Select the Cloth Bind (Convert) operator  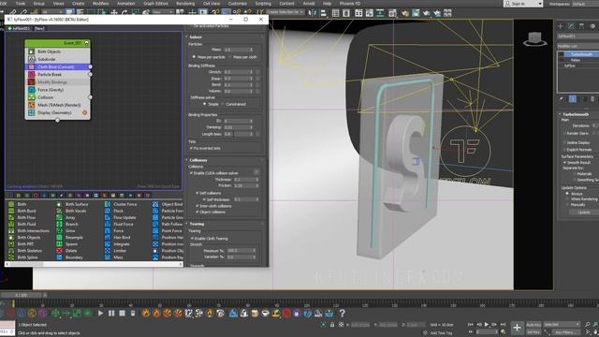coord(57,66)
